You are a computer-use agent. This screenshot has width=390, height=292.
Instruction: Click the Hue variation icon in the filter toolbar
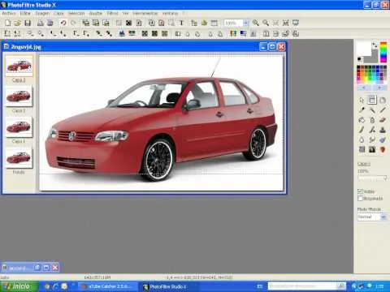[x=233, y=33]
